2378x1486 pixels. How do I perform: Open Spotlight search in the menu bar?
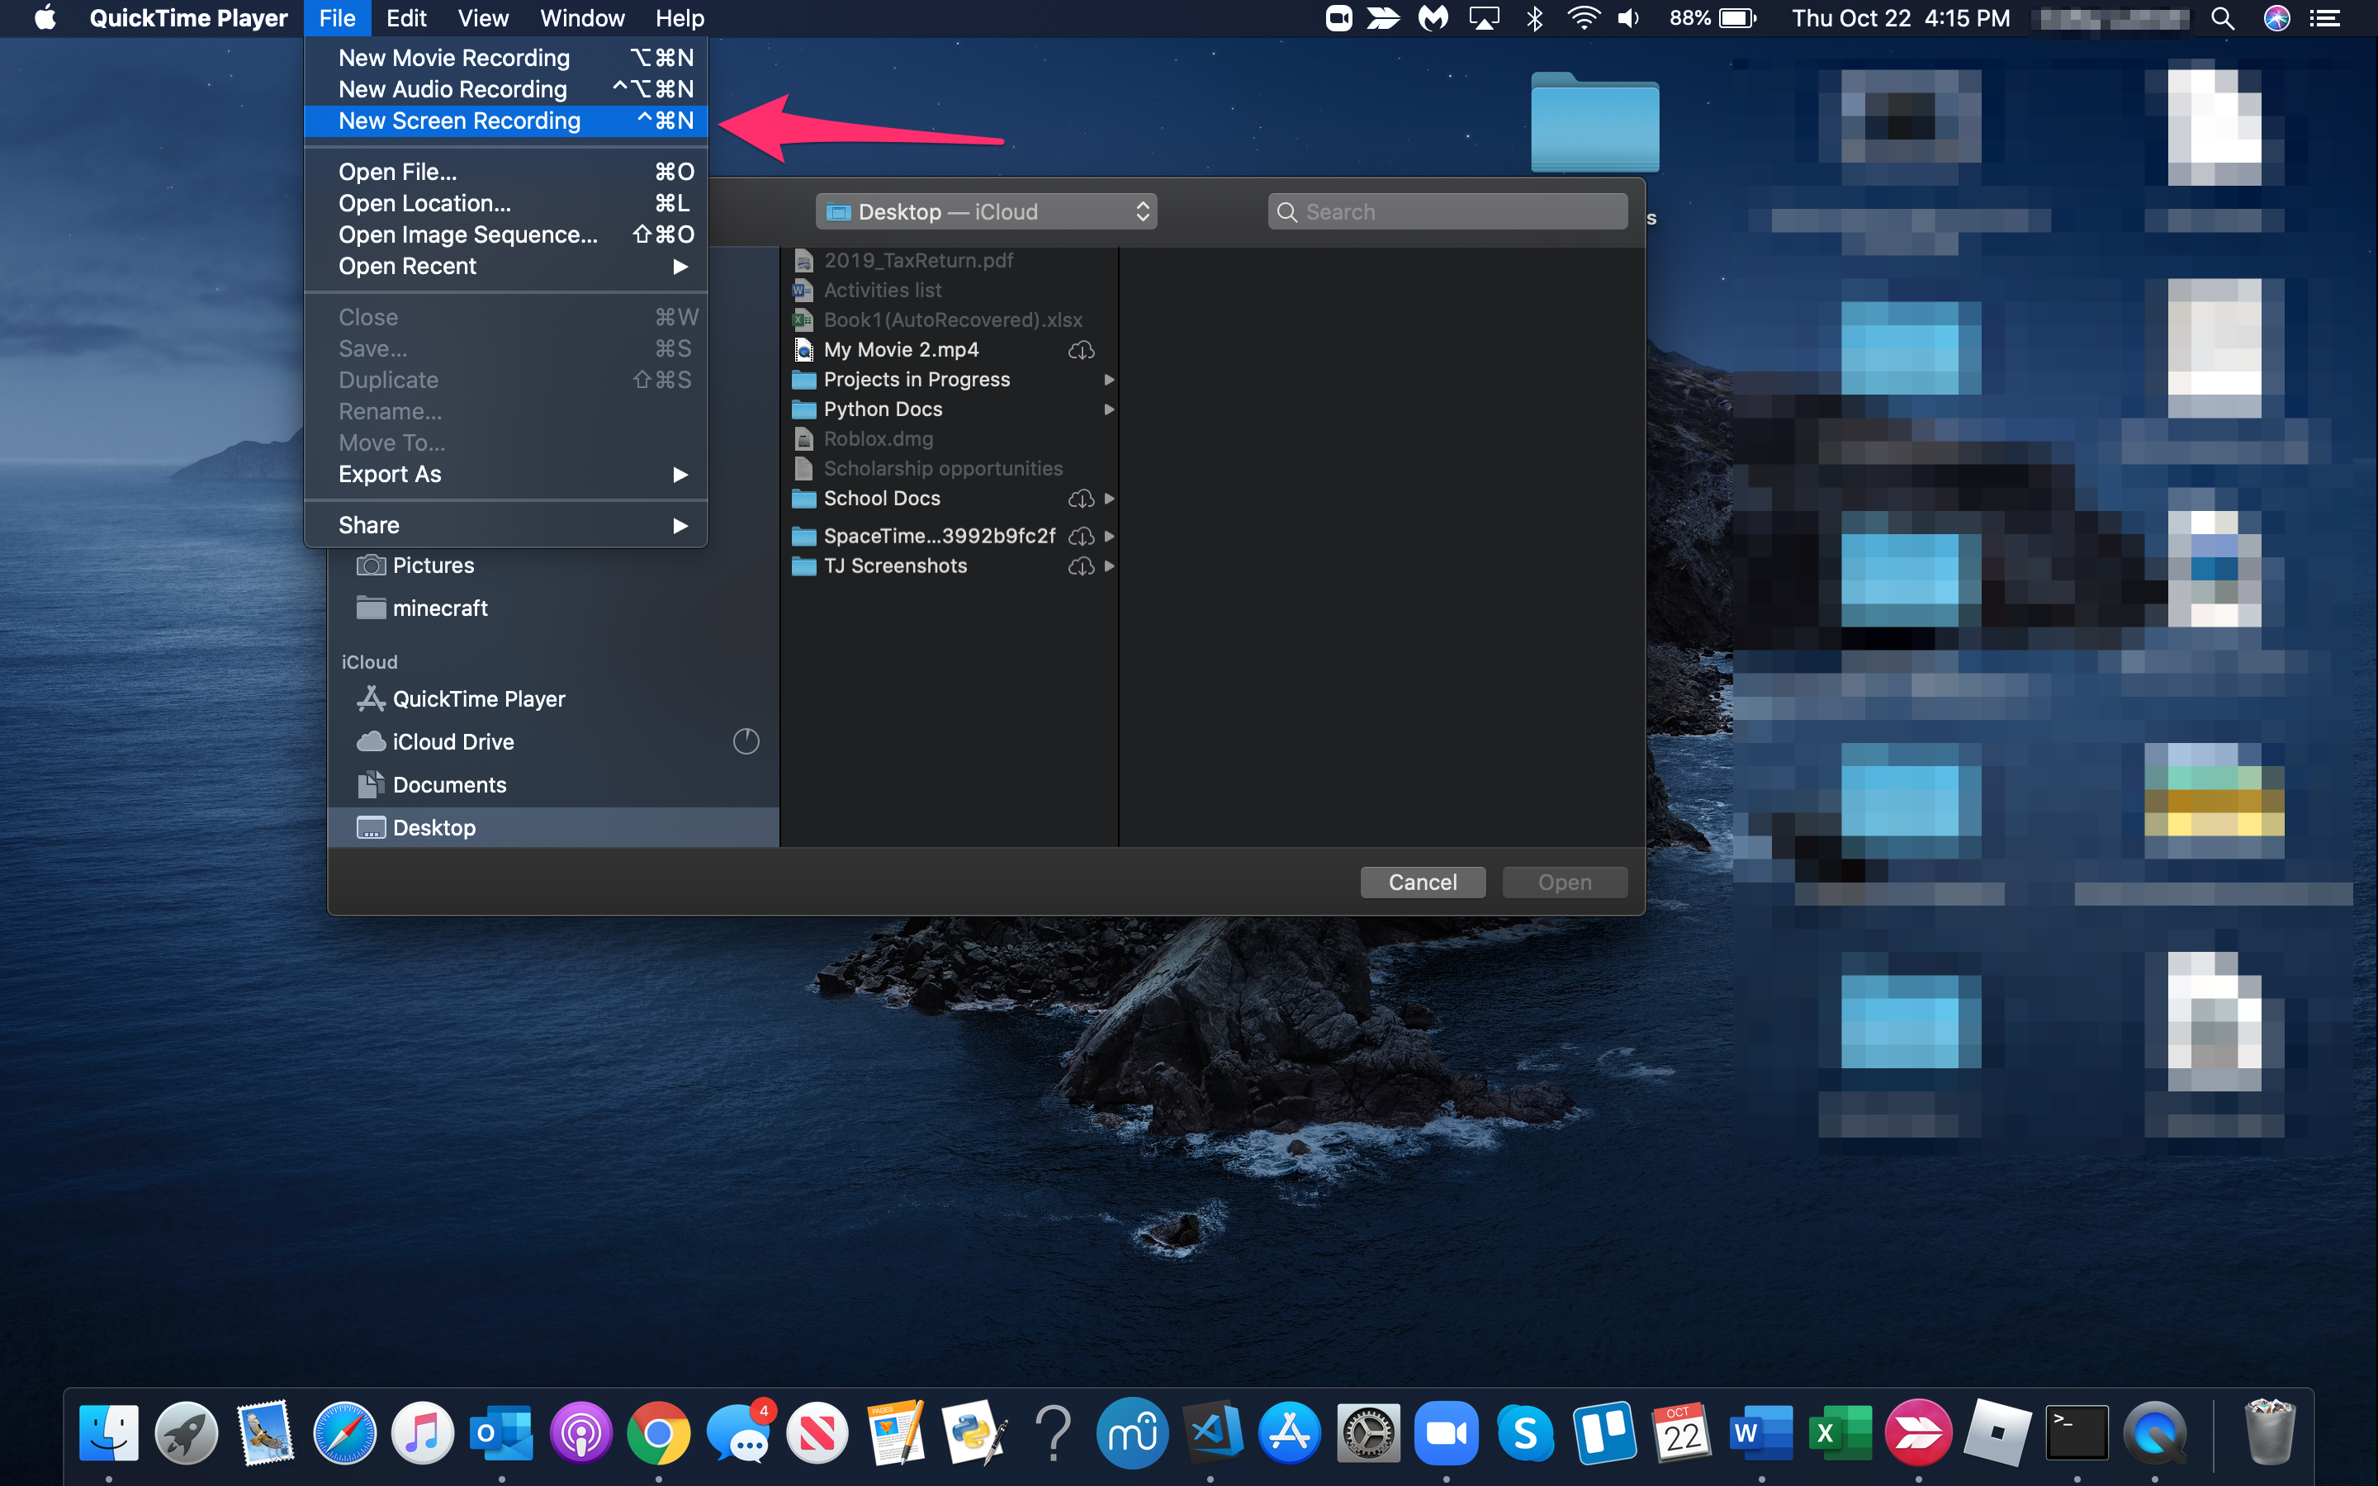(x=2223, y=19)
